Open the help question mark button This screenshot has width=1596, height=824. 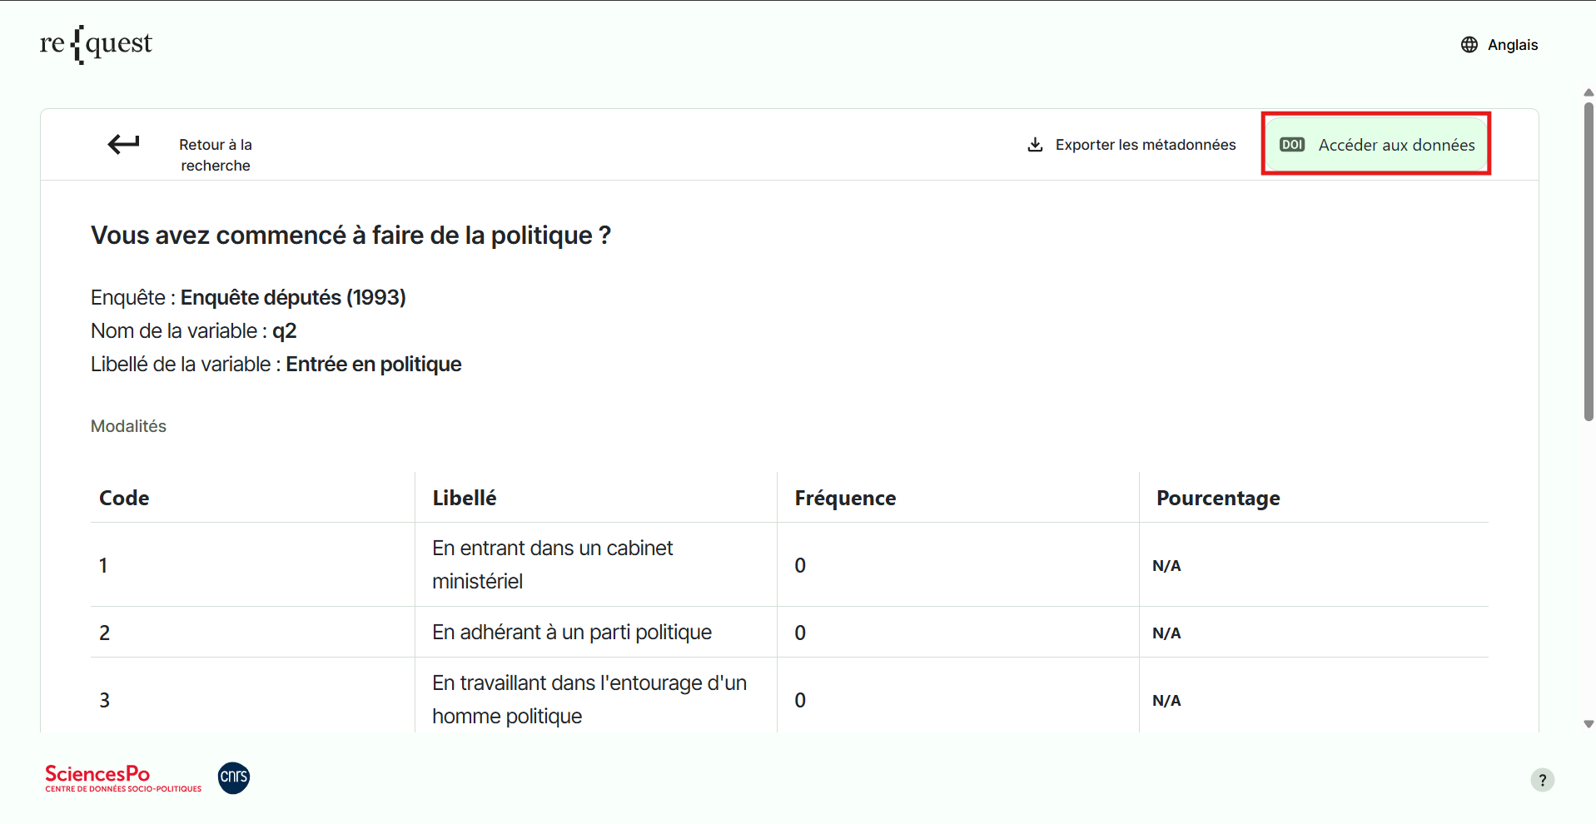click(x=1542, y=780)
